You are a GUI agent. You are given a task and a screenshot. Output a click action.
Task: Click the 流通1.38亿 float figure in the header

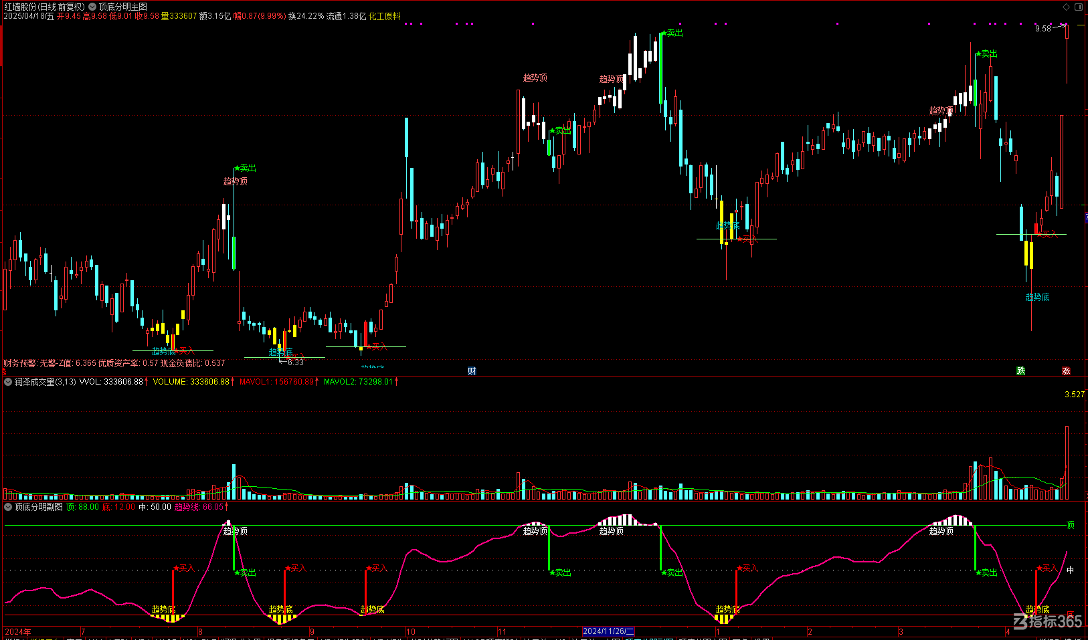tap(347, 16)
